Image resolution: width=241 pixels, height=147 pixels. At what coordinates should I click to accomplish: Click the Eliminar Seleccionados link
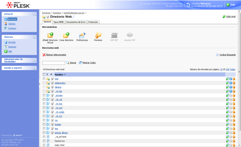pyautogui.click(x=56, y=55)
